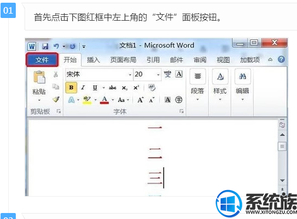Click the vertical scrollbar thumb
The width and height of the screenshot is (297, 219).
click(x=282, y=147)
